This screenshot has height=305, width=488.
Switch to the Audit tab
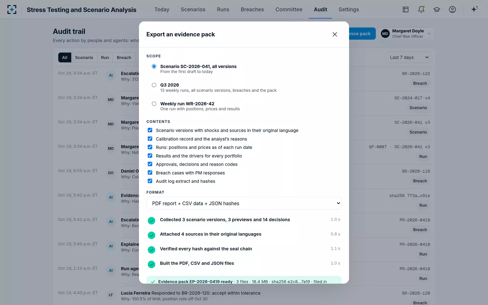click(x=320, y=9)
